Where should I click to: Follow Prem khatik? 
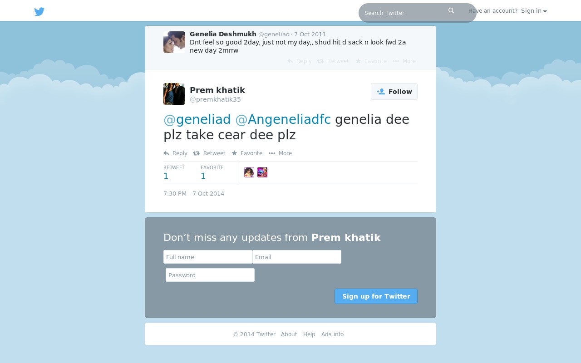tap(394, 92)
